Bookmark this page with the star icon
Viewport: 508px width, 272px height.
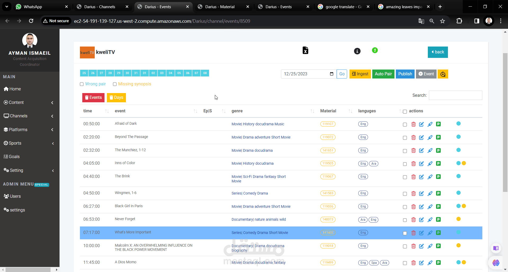coord(442,21)
